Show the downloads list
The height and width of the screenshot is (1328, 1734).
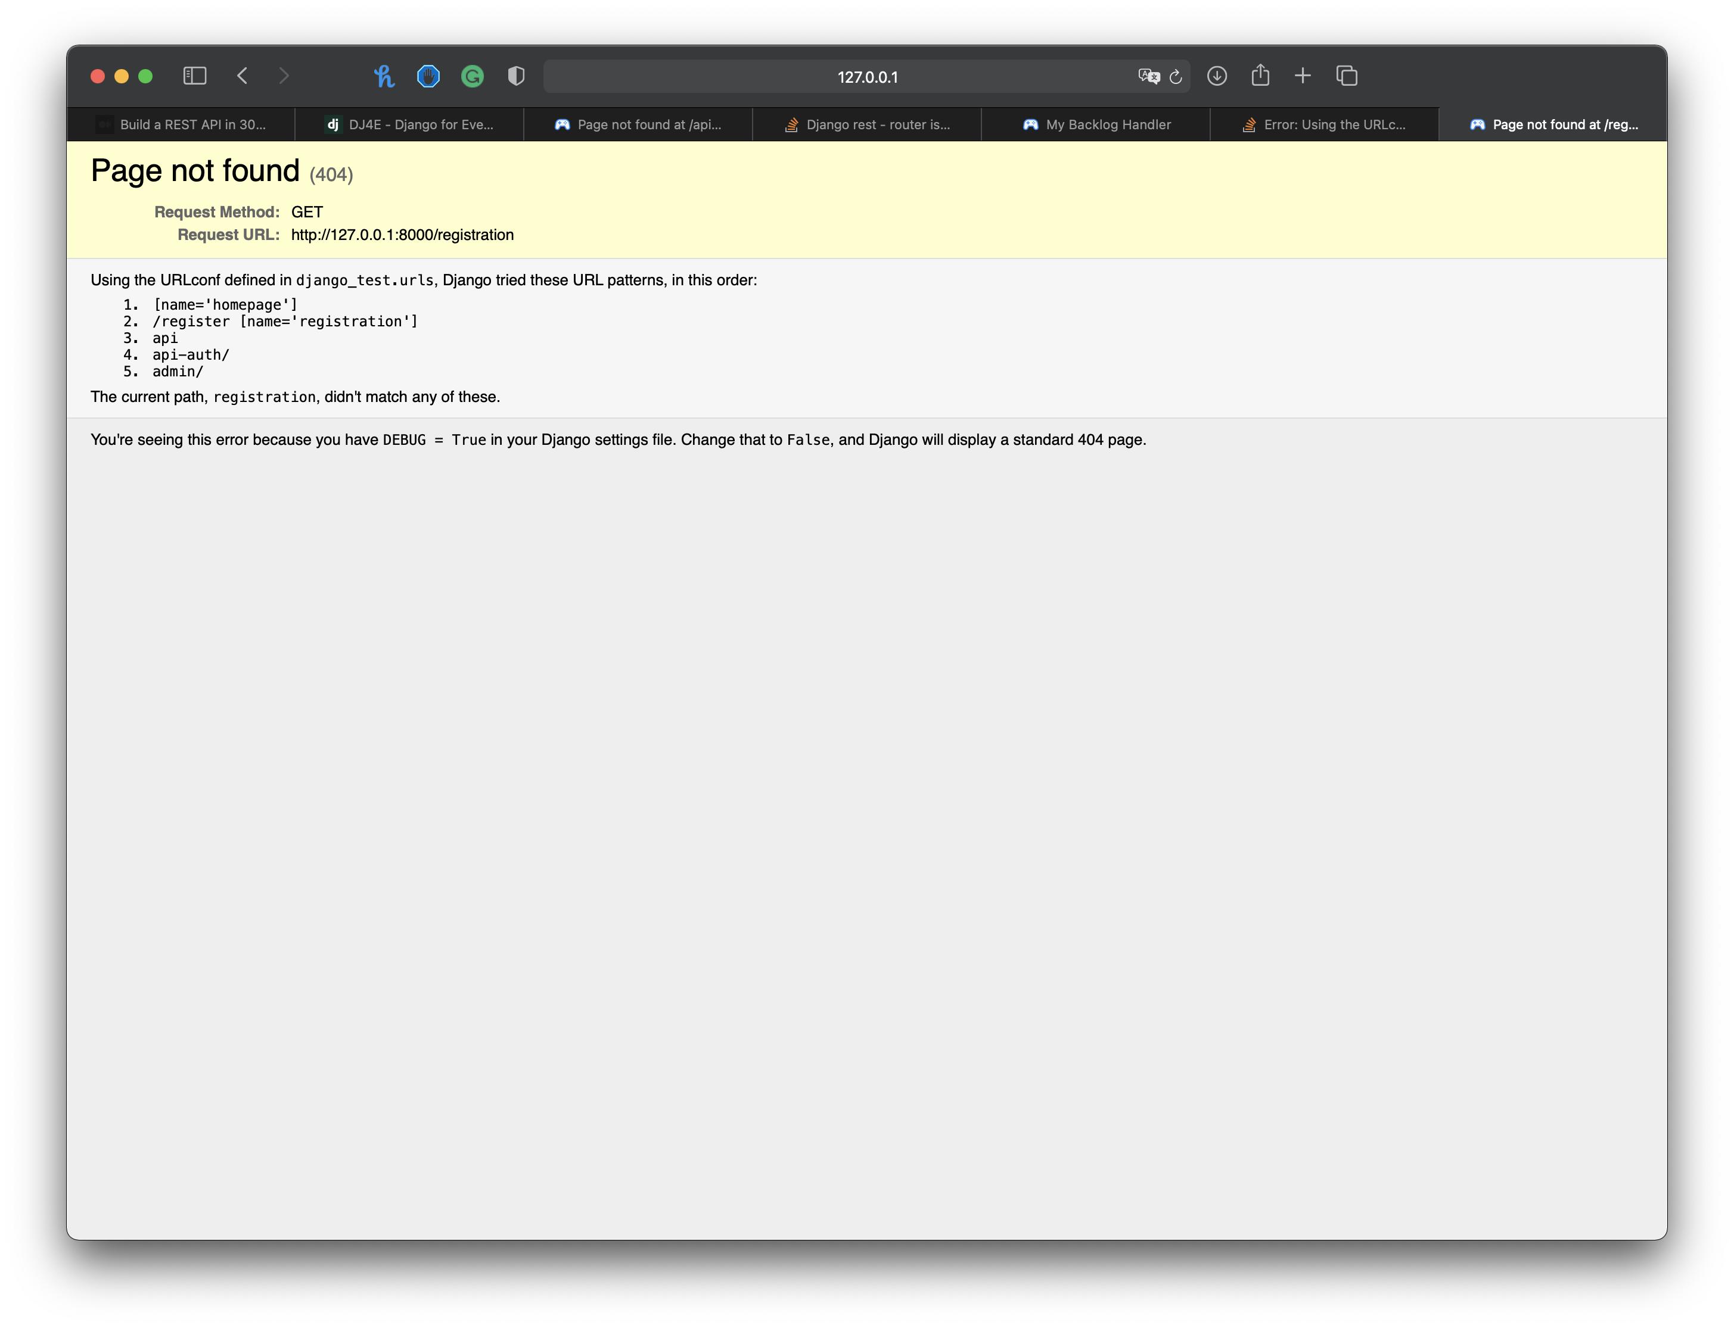click(1217, 76)
